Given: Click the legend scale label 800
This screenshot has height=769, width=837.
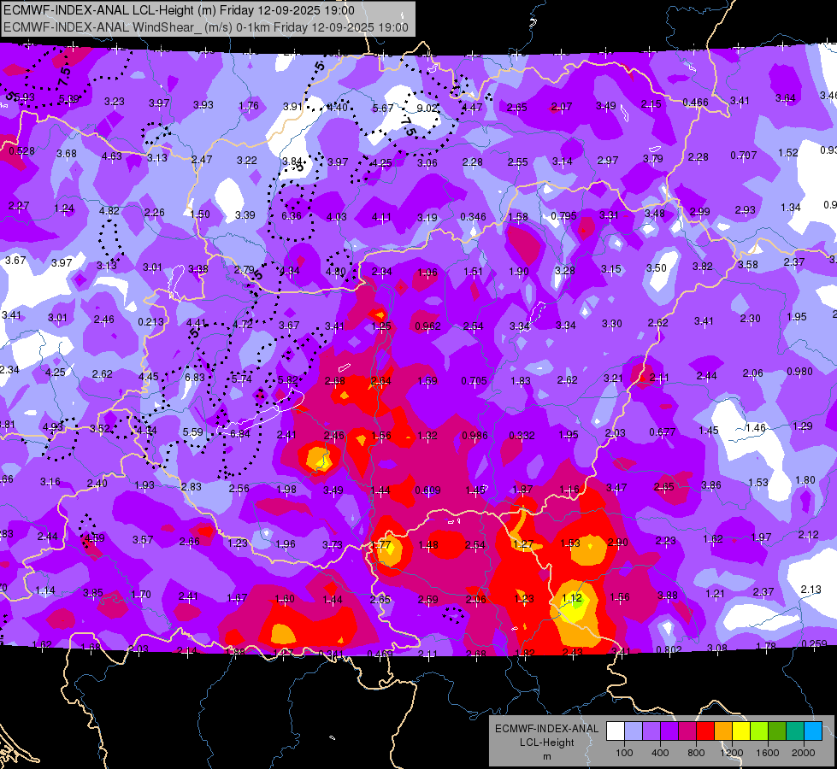Looking at the screenshot, I should (x=696, y=753).
